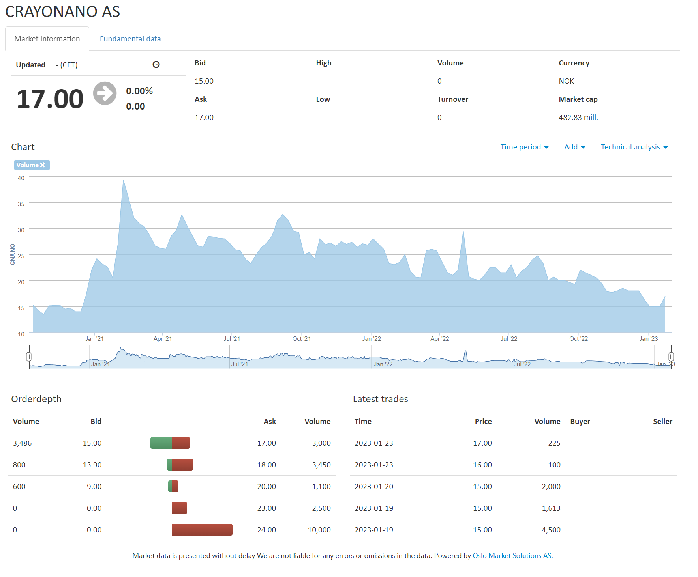Viewport: 698px width, 577px height.
Task: Open the Time period dropdown
Action: point(524,147)
